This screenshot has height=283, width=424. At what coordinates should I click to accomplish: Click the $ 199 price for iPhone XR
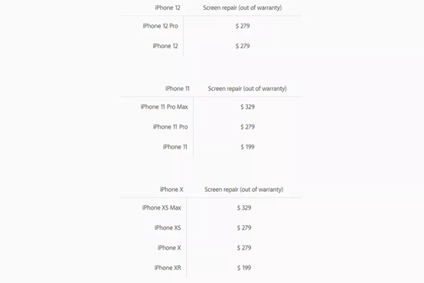pyautogui.click(x=244, y=268)
